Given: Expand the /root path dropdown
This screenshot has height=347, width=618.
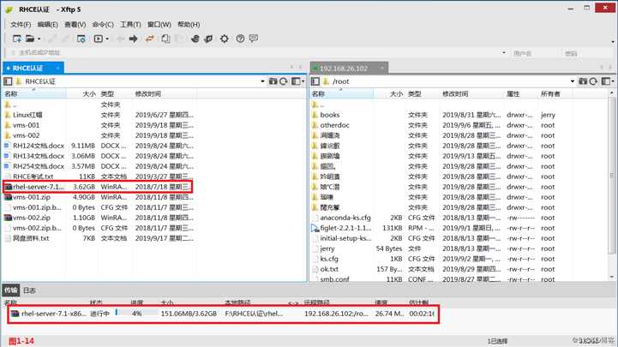Looking at the screenshot, I should tap(573, 81).
